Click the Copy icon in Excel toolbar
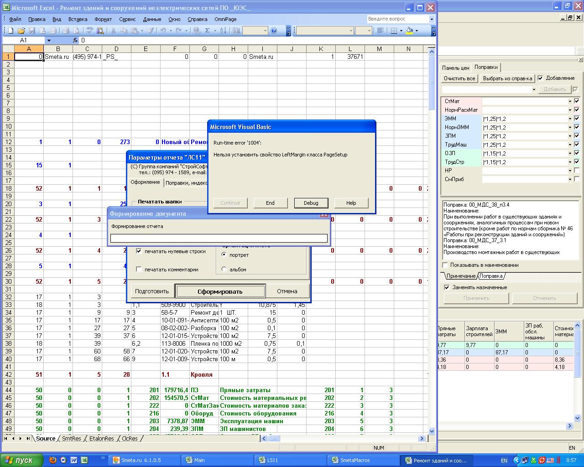The image size is (584, 467). tap(123, 31)
